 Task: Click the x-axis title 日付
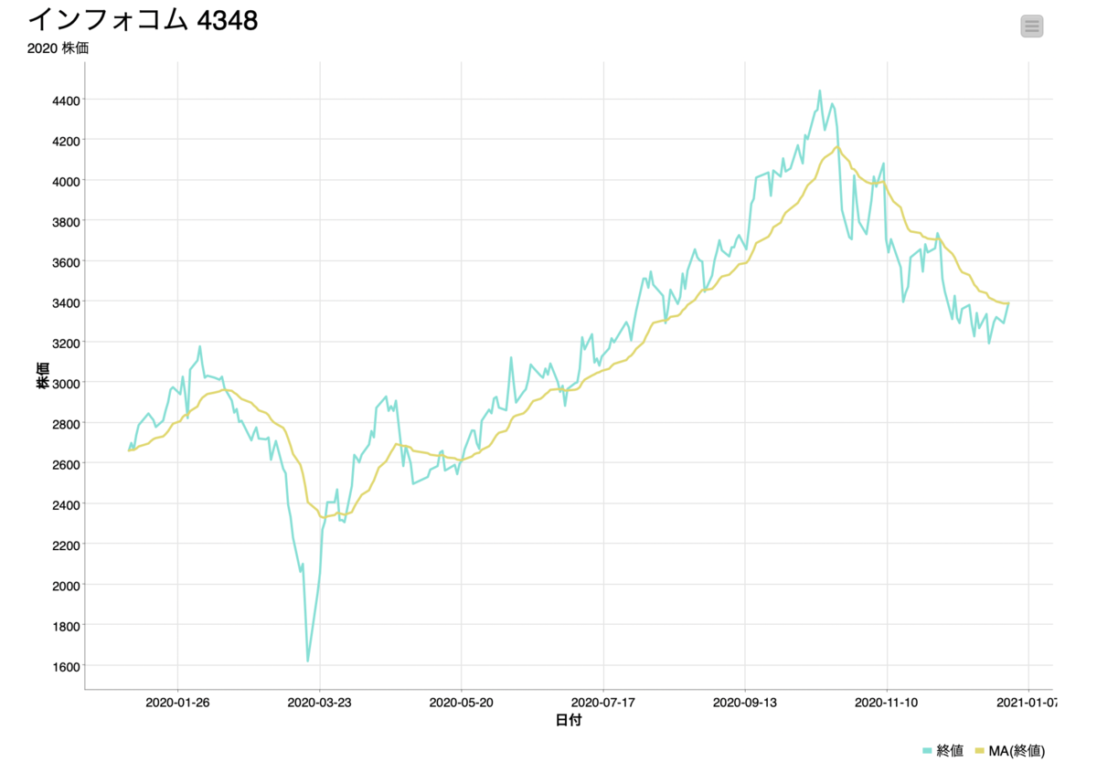[569, 721]
